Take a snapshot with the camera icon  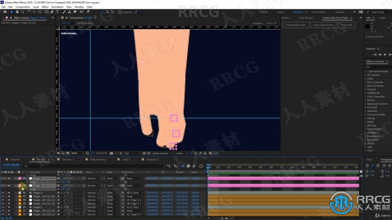click(x=111, y=153)
